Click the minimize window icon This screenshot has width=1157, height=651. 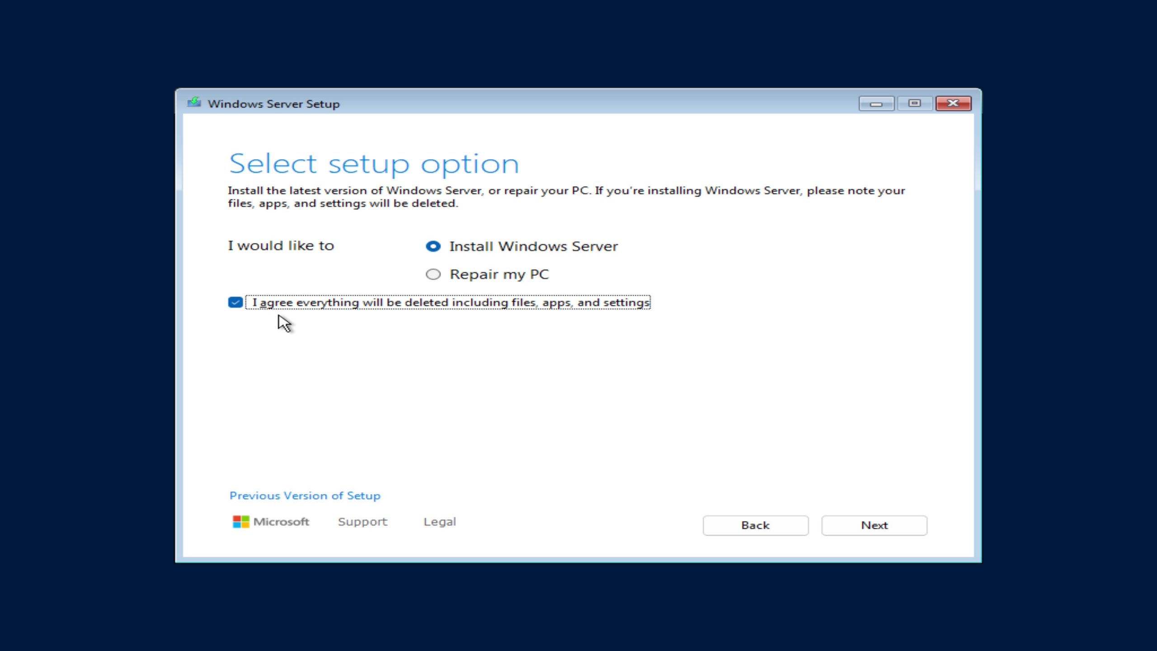pos(876,103)
